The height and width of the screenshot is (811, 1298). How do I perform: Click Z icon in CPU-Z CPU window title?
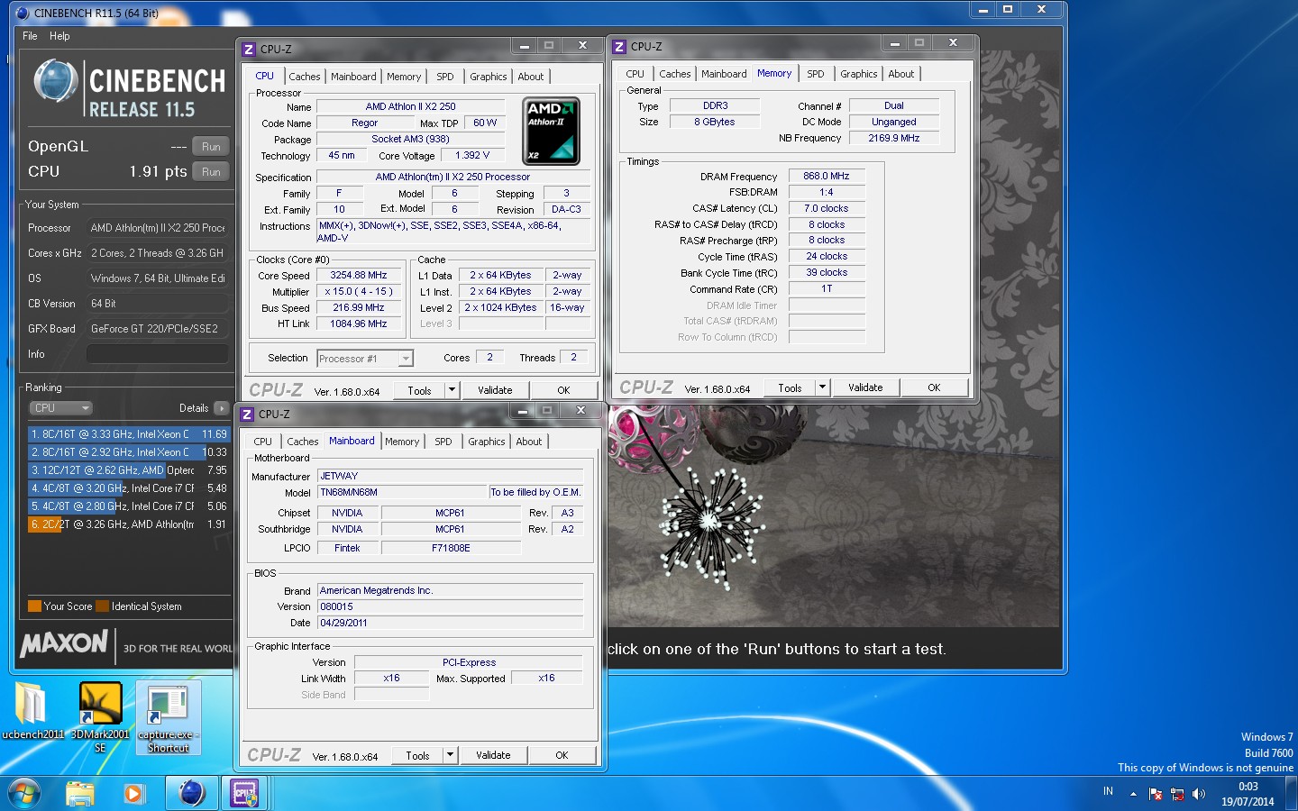pyautogui.click(x=249, y=50)
